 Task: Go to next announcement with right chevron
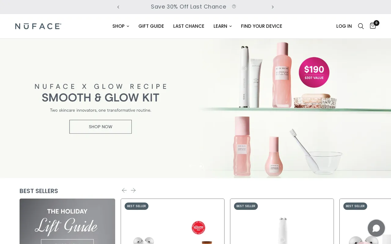(273, 7)
